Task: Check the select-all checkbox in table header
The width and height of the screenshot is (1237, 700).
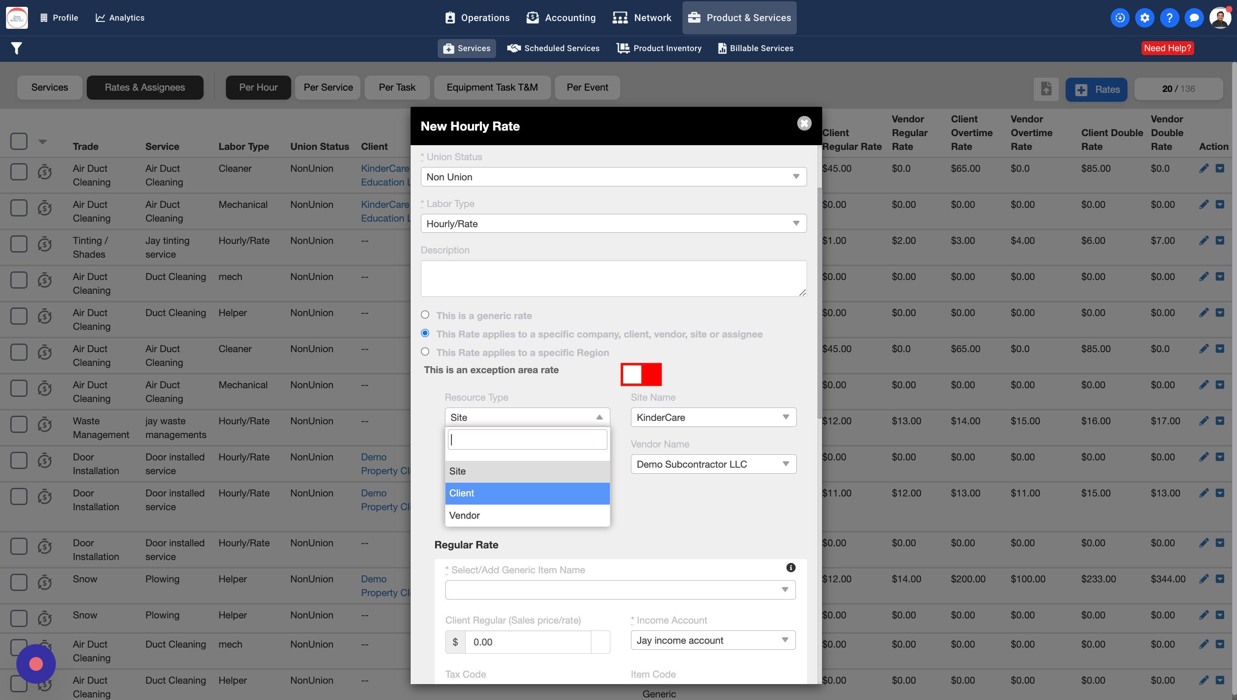Action: click(x=19, y=141)
